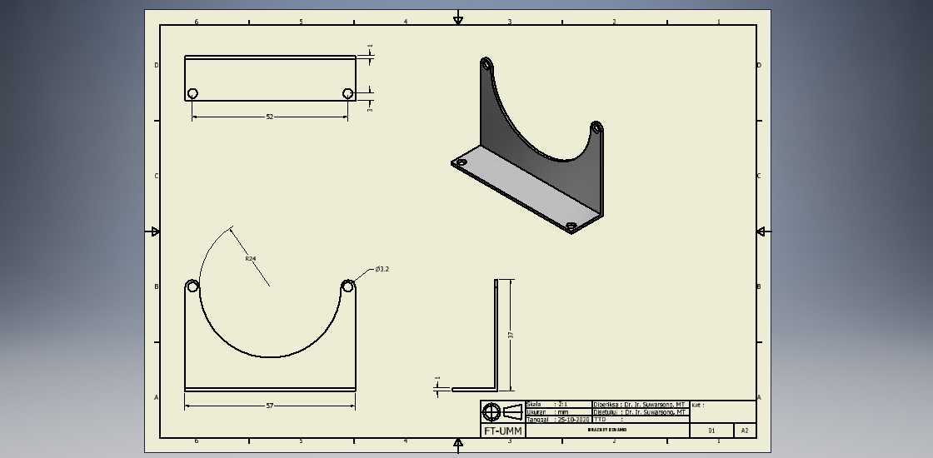The height and width of the screenshot is (458, 933).
Task: Select the TTD field in the title block
Action: point(641,420)
